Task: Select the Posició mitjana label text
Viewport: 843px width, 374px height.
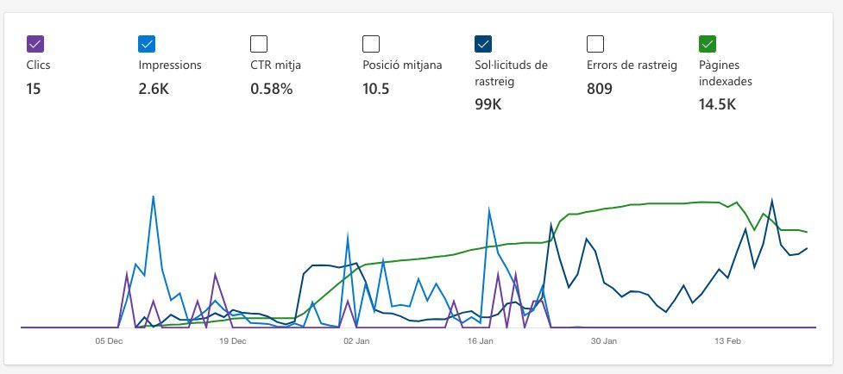Action: 402,65
